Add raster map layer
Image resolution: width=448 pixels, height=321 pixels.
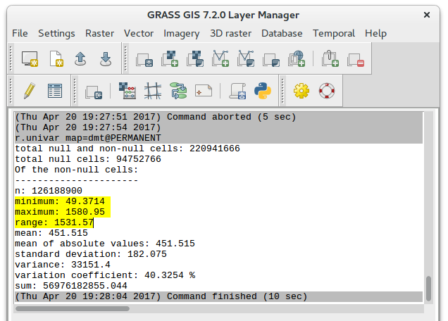coord(170,59)
